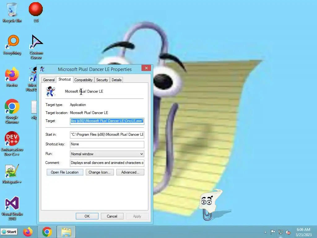The image size is (317, 238).
Task: Click the Start button
Action: [x=9, y=232]
